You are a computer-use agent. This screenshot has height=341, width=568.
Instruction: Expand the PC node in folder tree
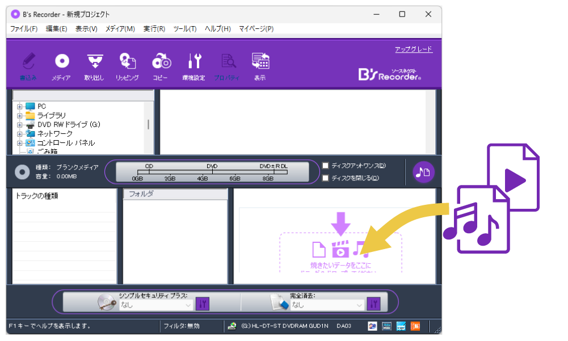20,107
